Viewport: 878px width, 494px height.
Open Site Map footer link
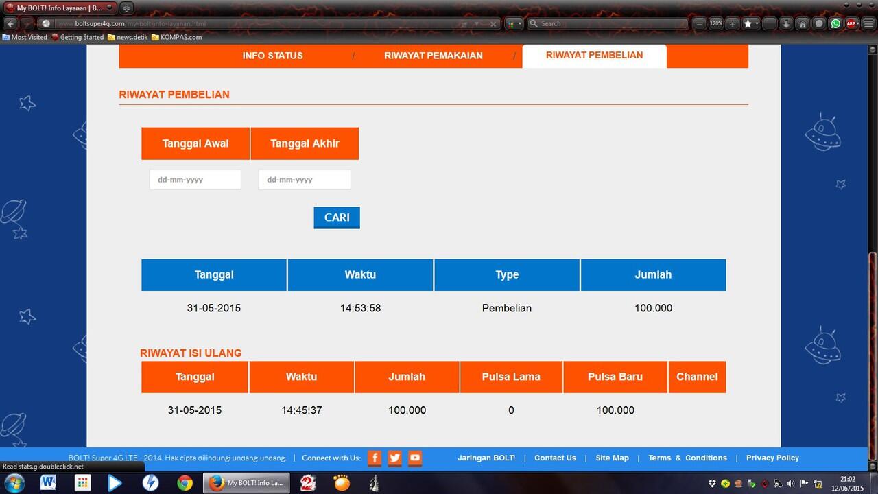(612, 458)
